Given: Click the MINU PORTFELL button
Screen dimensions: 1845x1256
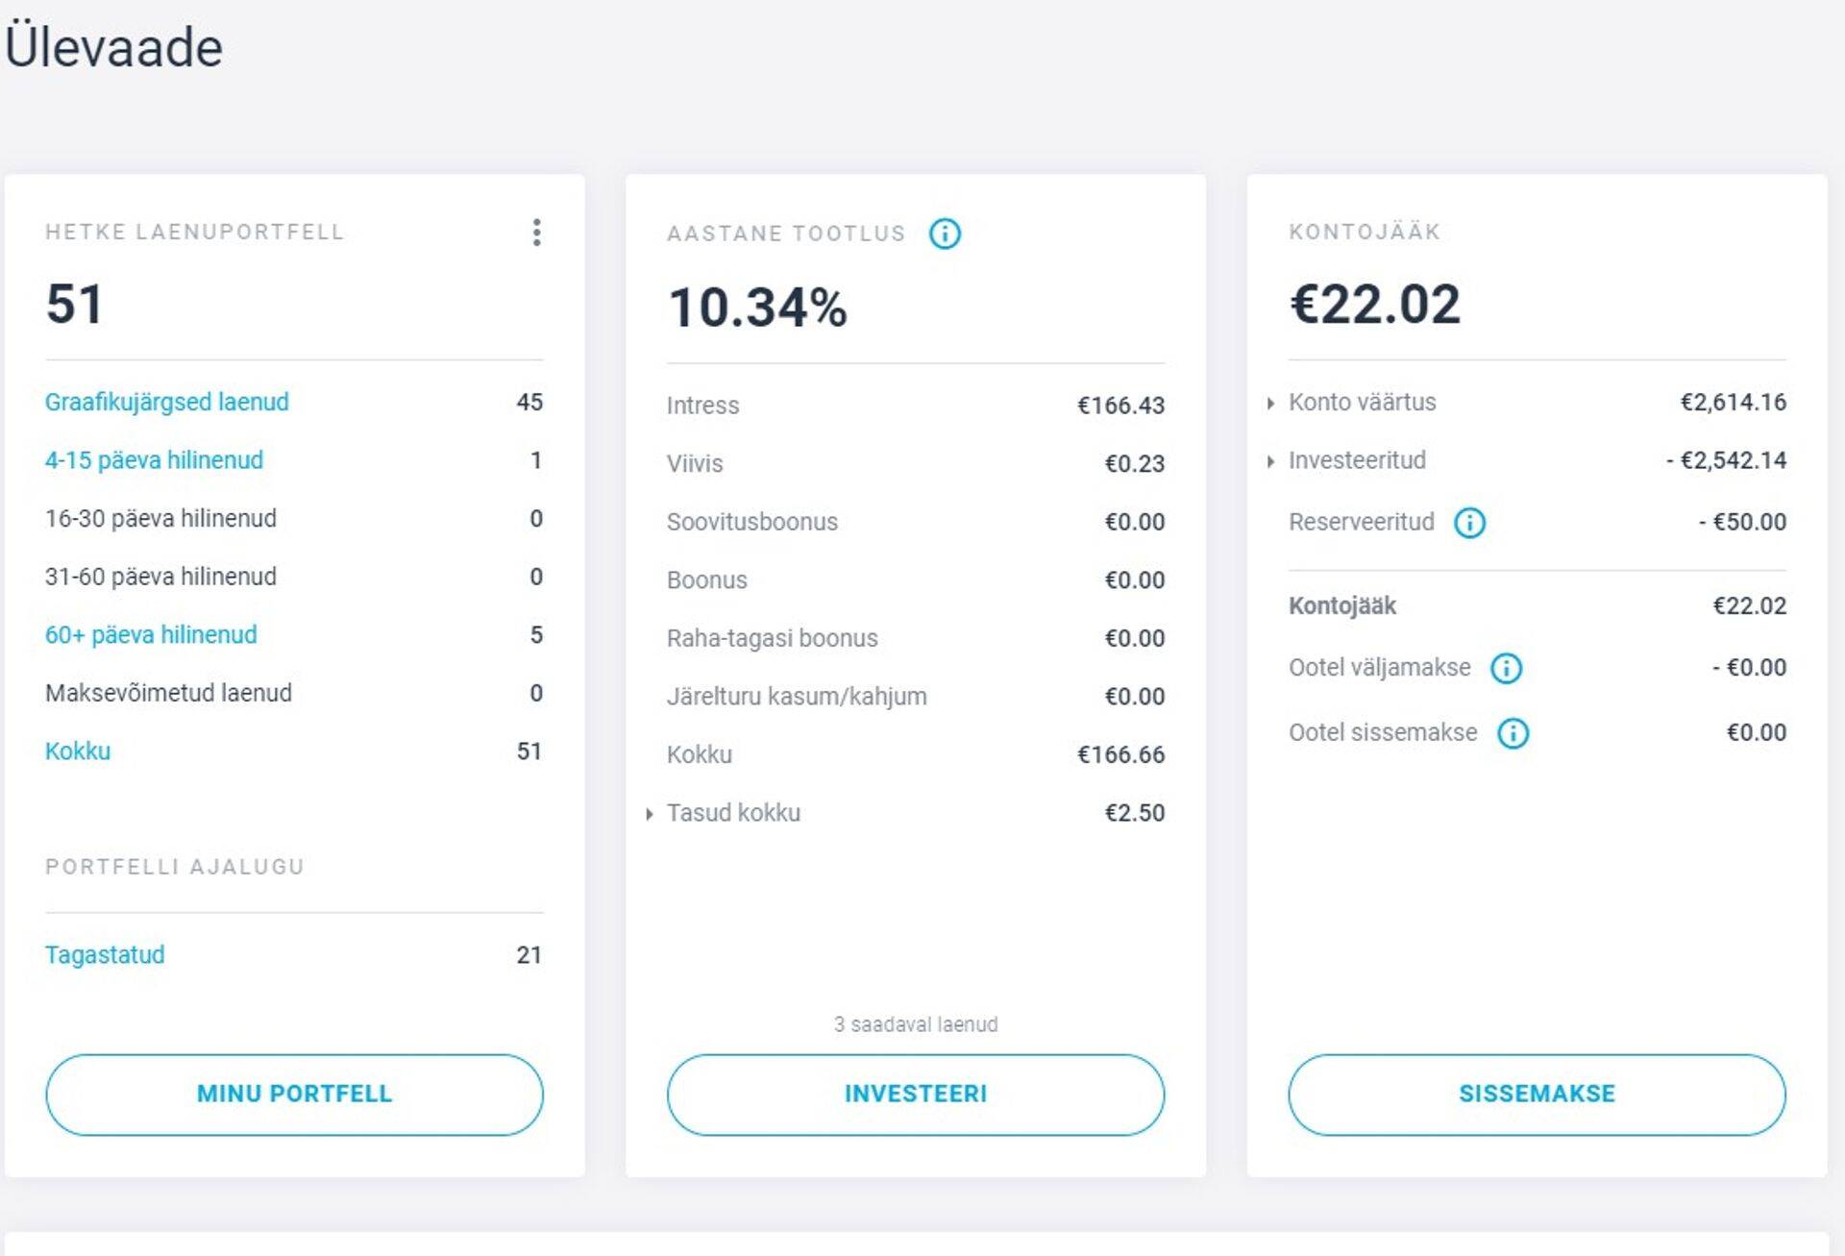Looking at the screenshot, I should (x=294, y=1094).
